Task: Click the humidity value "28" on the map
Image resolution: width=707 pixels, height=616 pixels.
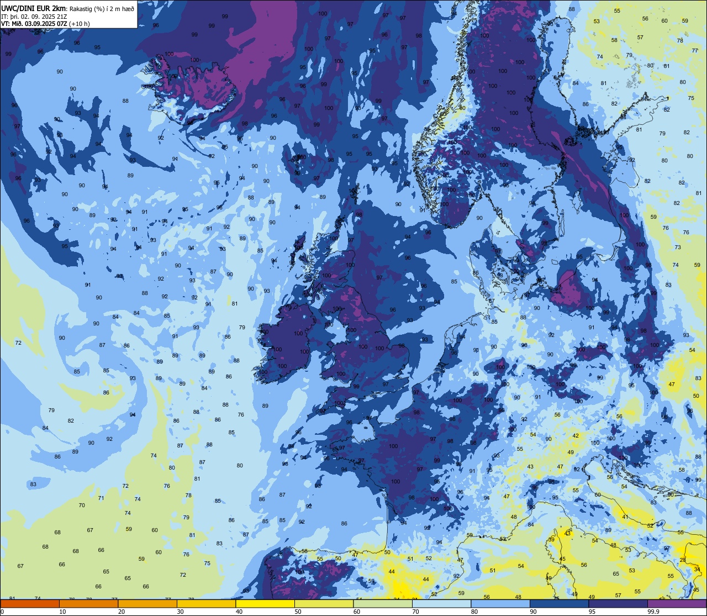Action: [x=682, y=560]
